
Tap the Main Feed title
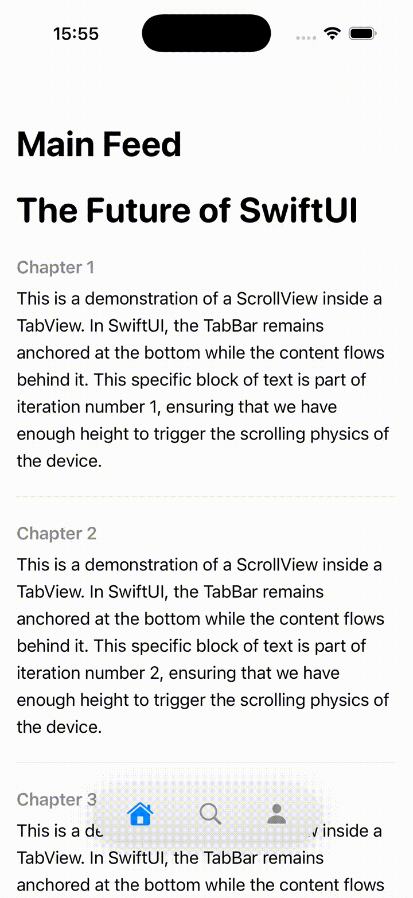99,143
